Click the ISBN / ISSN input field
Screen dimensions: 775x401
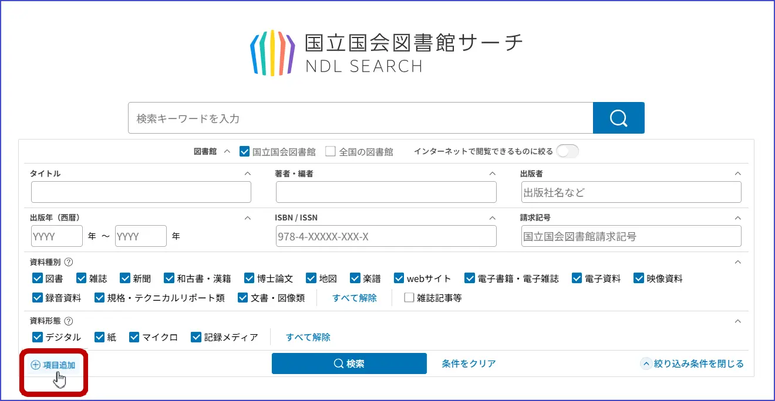click(386, 236)
